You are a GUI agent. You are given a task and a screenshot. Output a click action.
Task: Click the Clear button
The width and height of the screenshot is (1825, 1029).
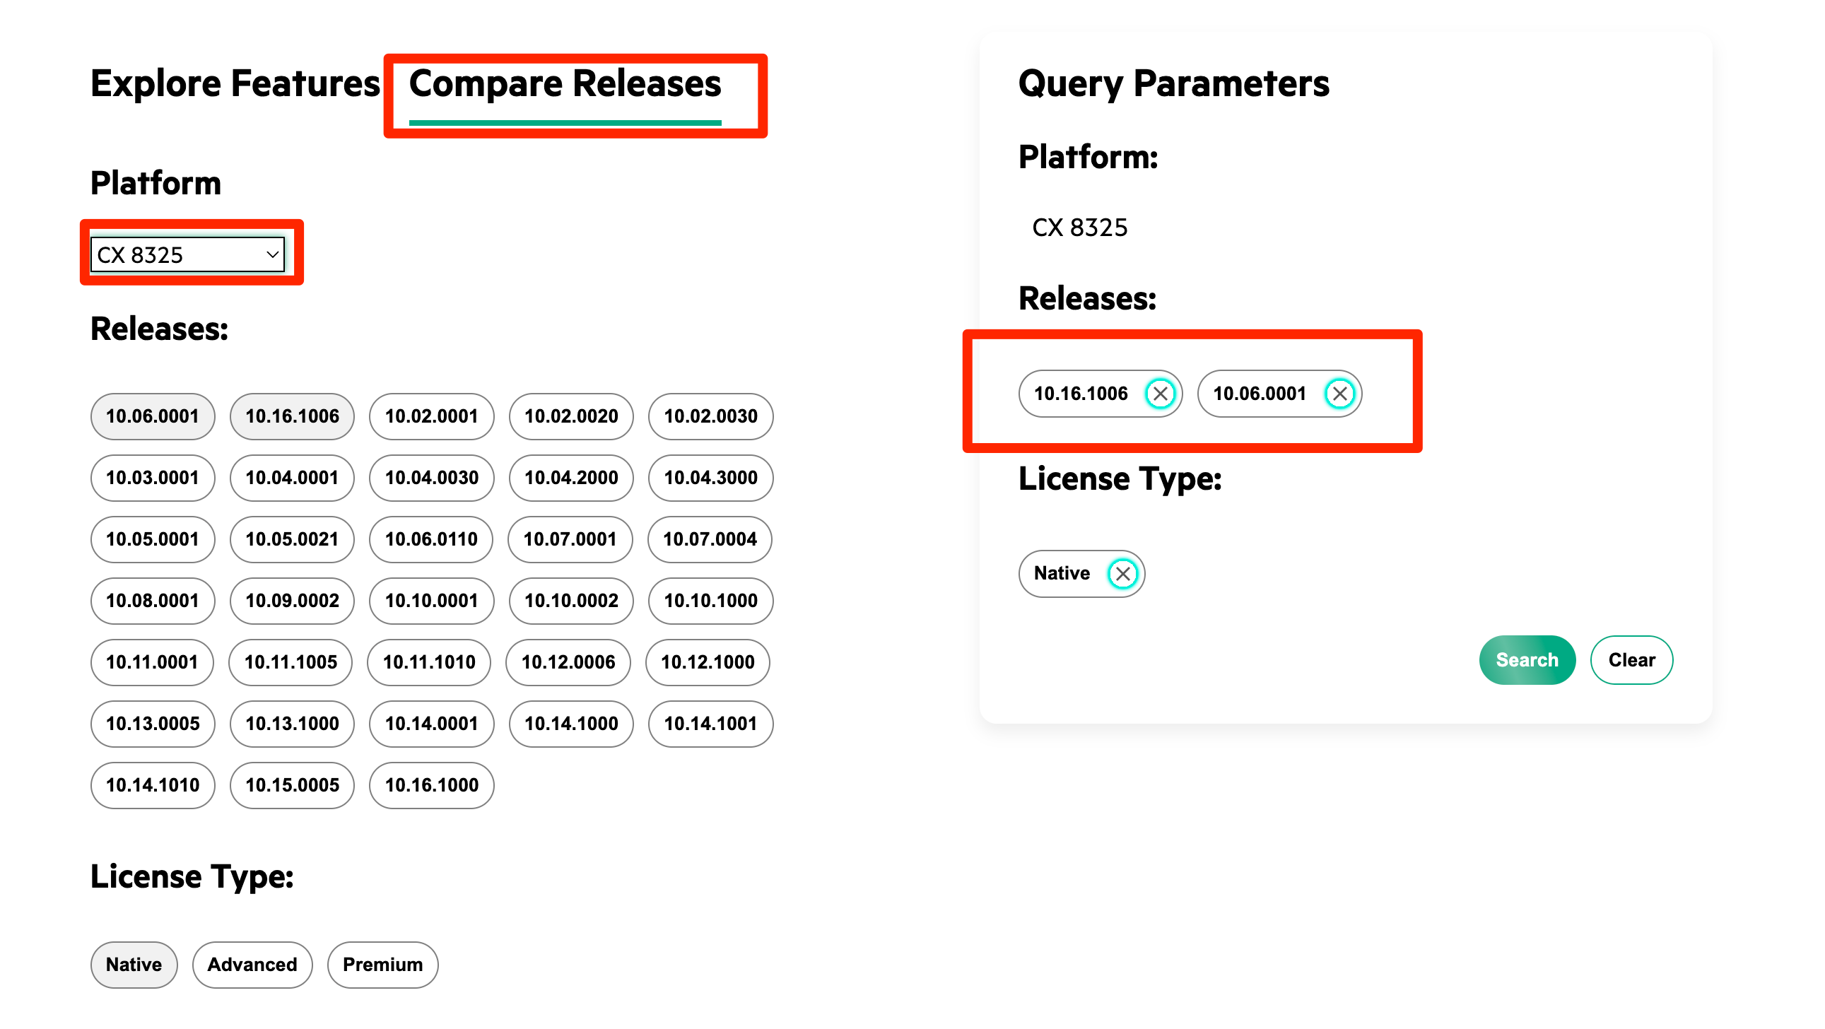tap(1631, 660)
